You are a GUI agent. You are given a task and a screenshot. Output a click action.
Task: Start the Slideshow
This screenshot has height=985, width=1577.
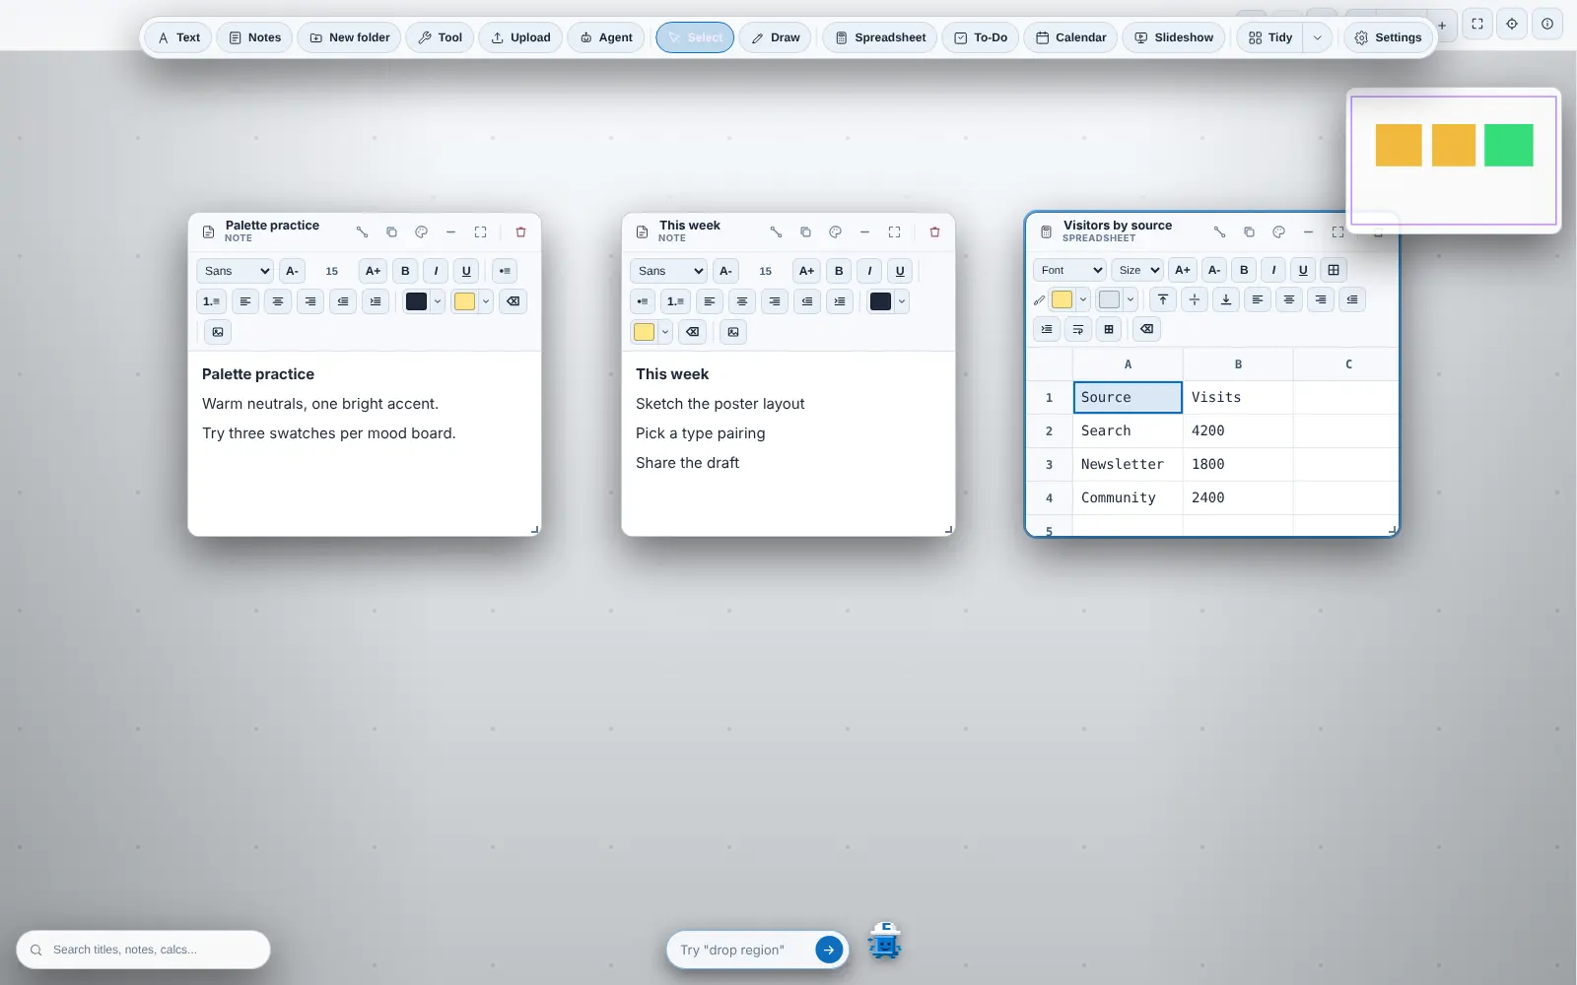tap(1174, 37)
